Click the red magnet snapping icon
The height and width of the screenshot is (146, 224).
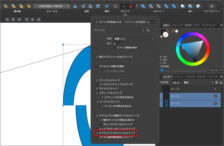pyautogui.click(x=132, y=6)
